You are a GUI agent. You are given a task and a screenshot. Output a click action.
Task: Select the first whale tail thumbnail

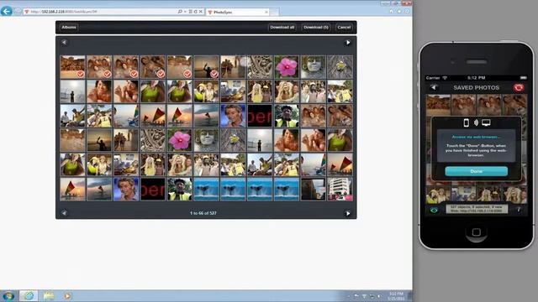point(206,189)
